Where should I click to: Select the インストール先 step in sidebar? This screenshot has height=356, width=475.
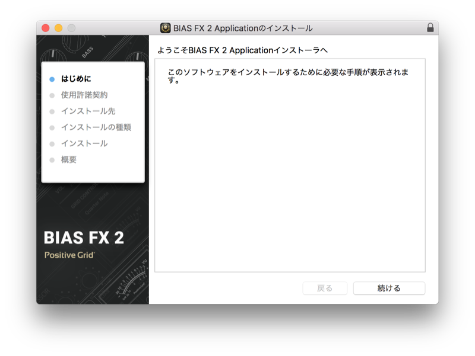[x=88, y=111]
